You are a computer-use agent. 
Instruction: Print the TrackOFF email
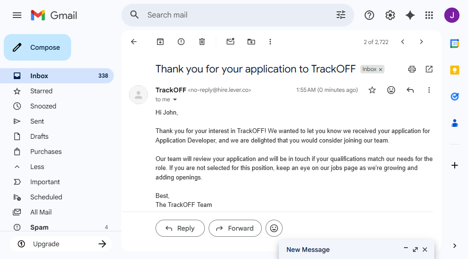point(412,69)
